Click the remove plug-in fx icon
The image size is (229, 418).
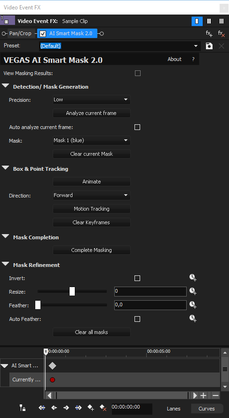pyautogui.click(x=221, y=34)
